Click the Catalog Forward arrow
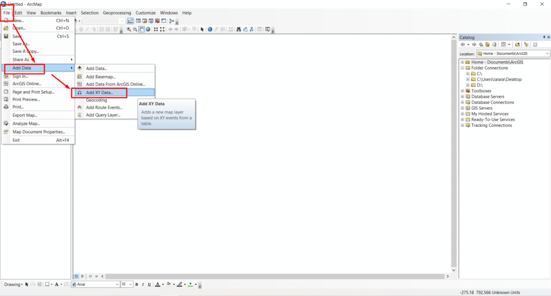 [474, 45]
